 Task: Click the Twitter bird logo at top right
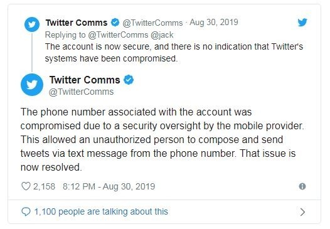click(x=302, y=23)
